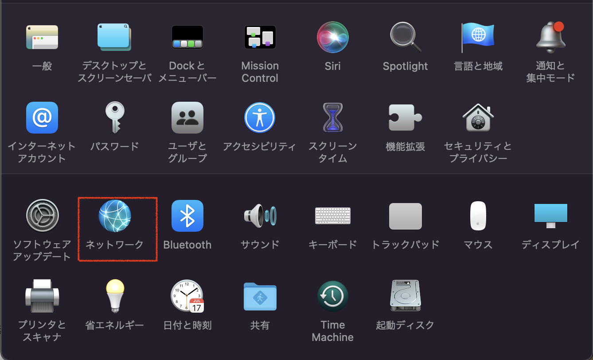Open 日付と時刻 clock icon
The width and height of the screenshot is (593, 360).
pos(187,296)
